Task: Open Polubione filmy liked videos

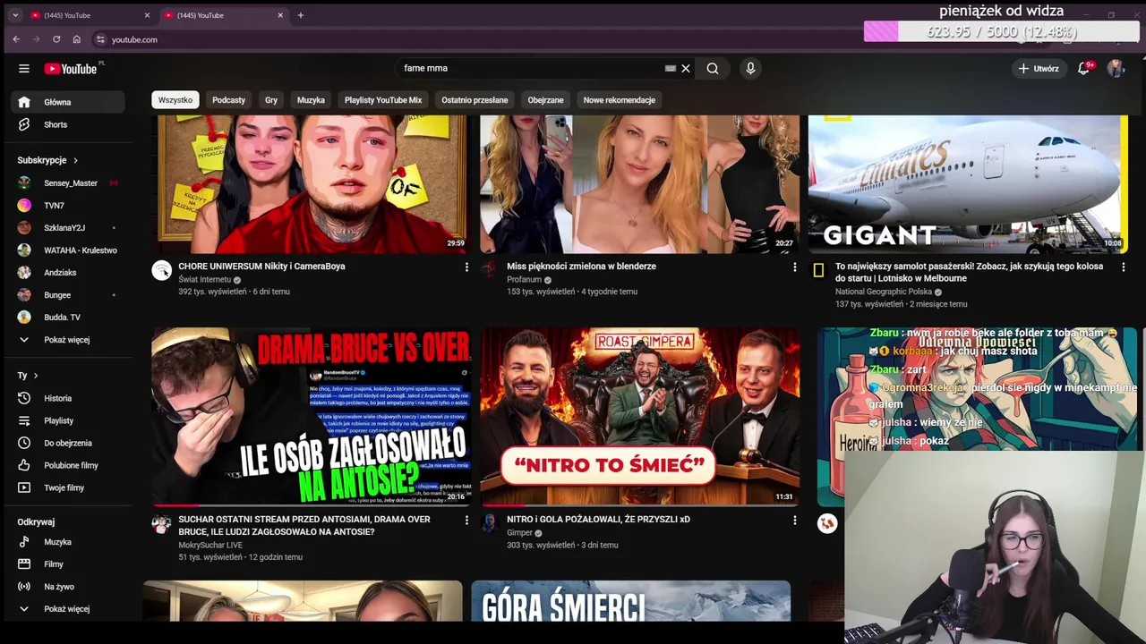Action: coord(68,465)
